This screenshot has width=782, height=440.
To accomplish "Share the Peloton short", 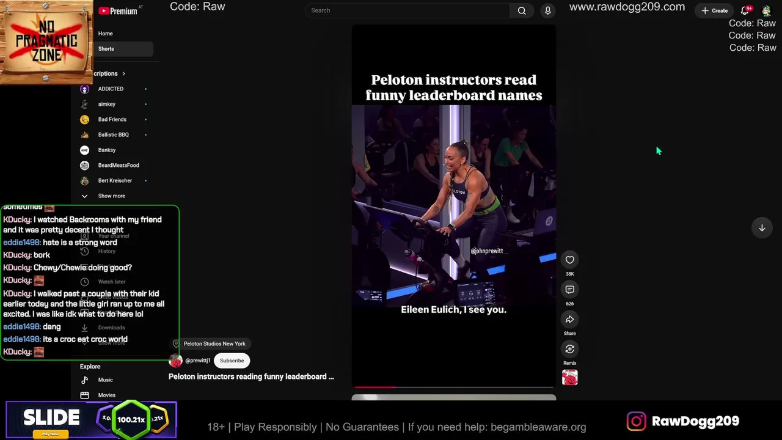I will (569, 320).
